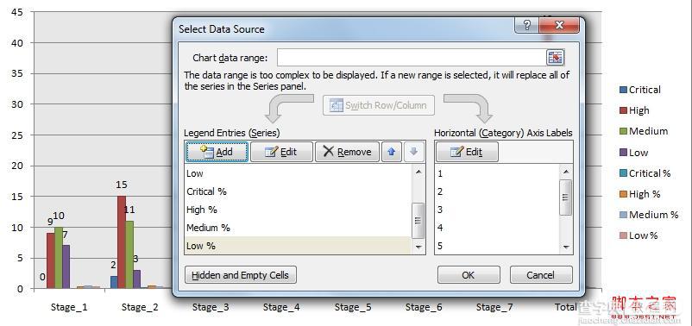This screenshot has width=692, height=326.
Task: Click the collapse dialog range selector icon
Action: pyautogui.click(x=555, y=57)
